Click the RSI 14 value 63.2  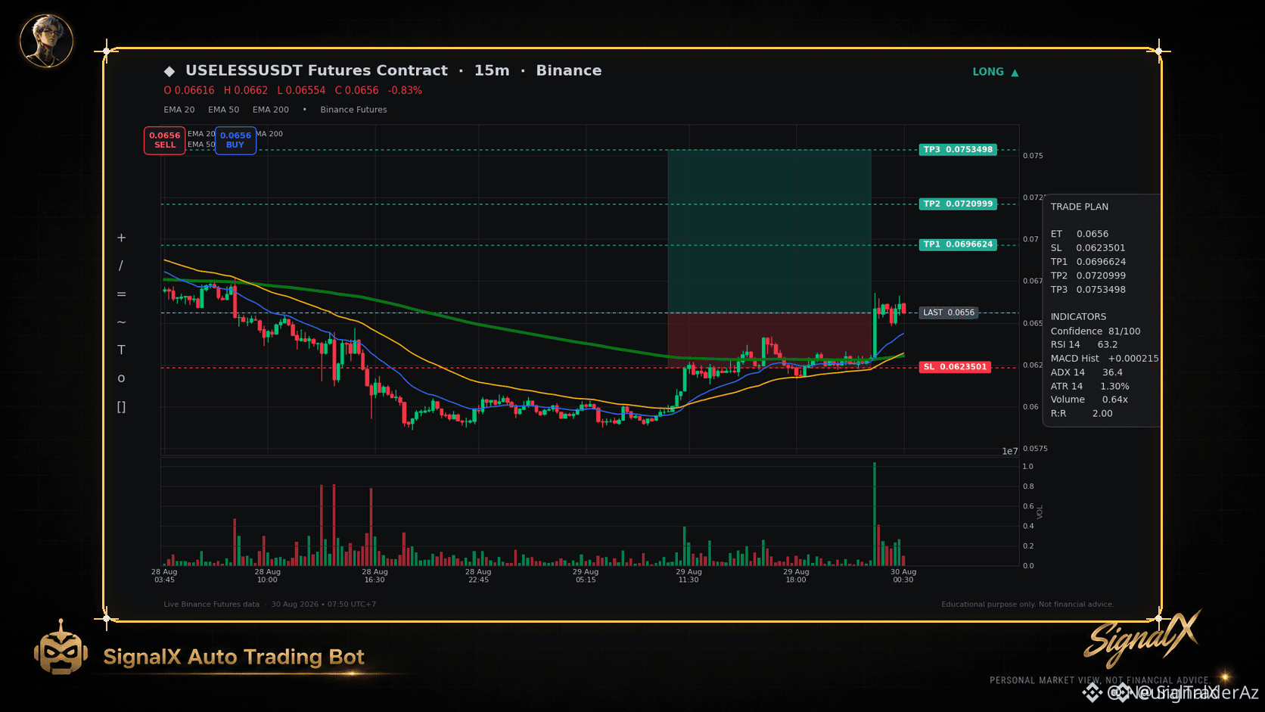(x=1108, y=345)
